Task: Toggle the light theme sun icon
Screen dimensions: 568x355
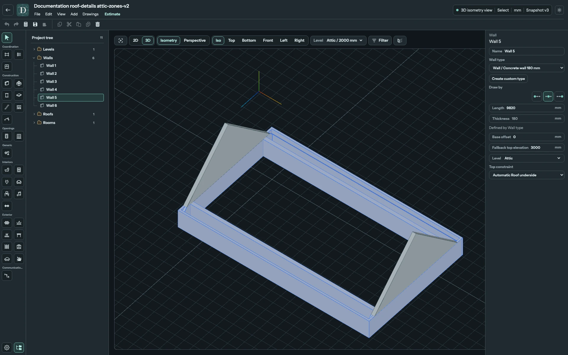Action: pos(559,10)
